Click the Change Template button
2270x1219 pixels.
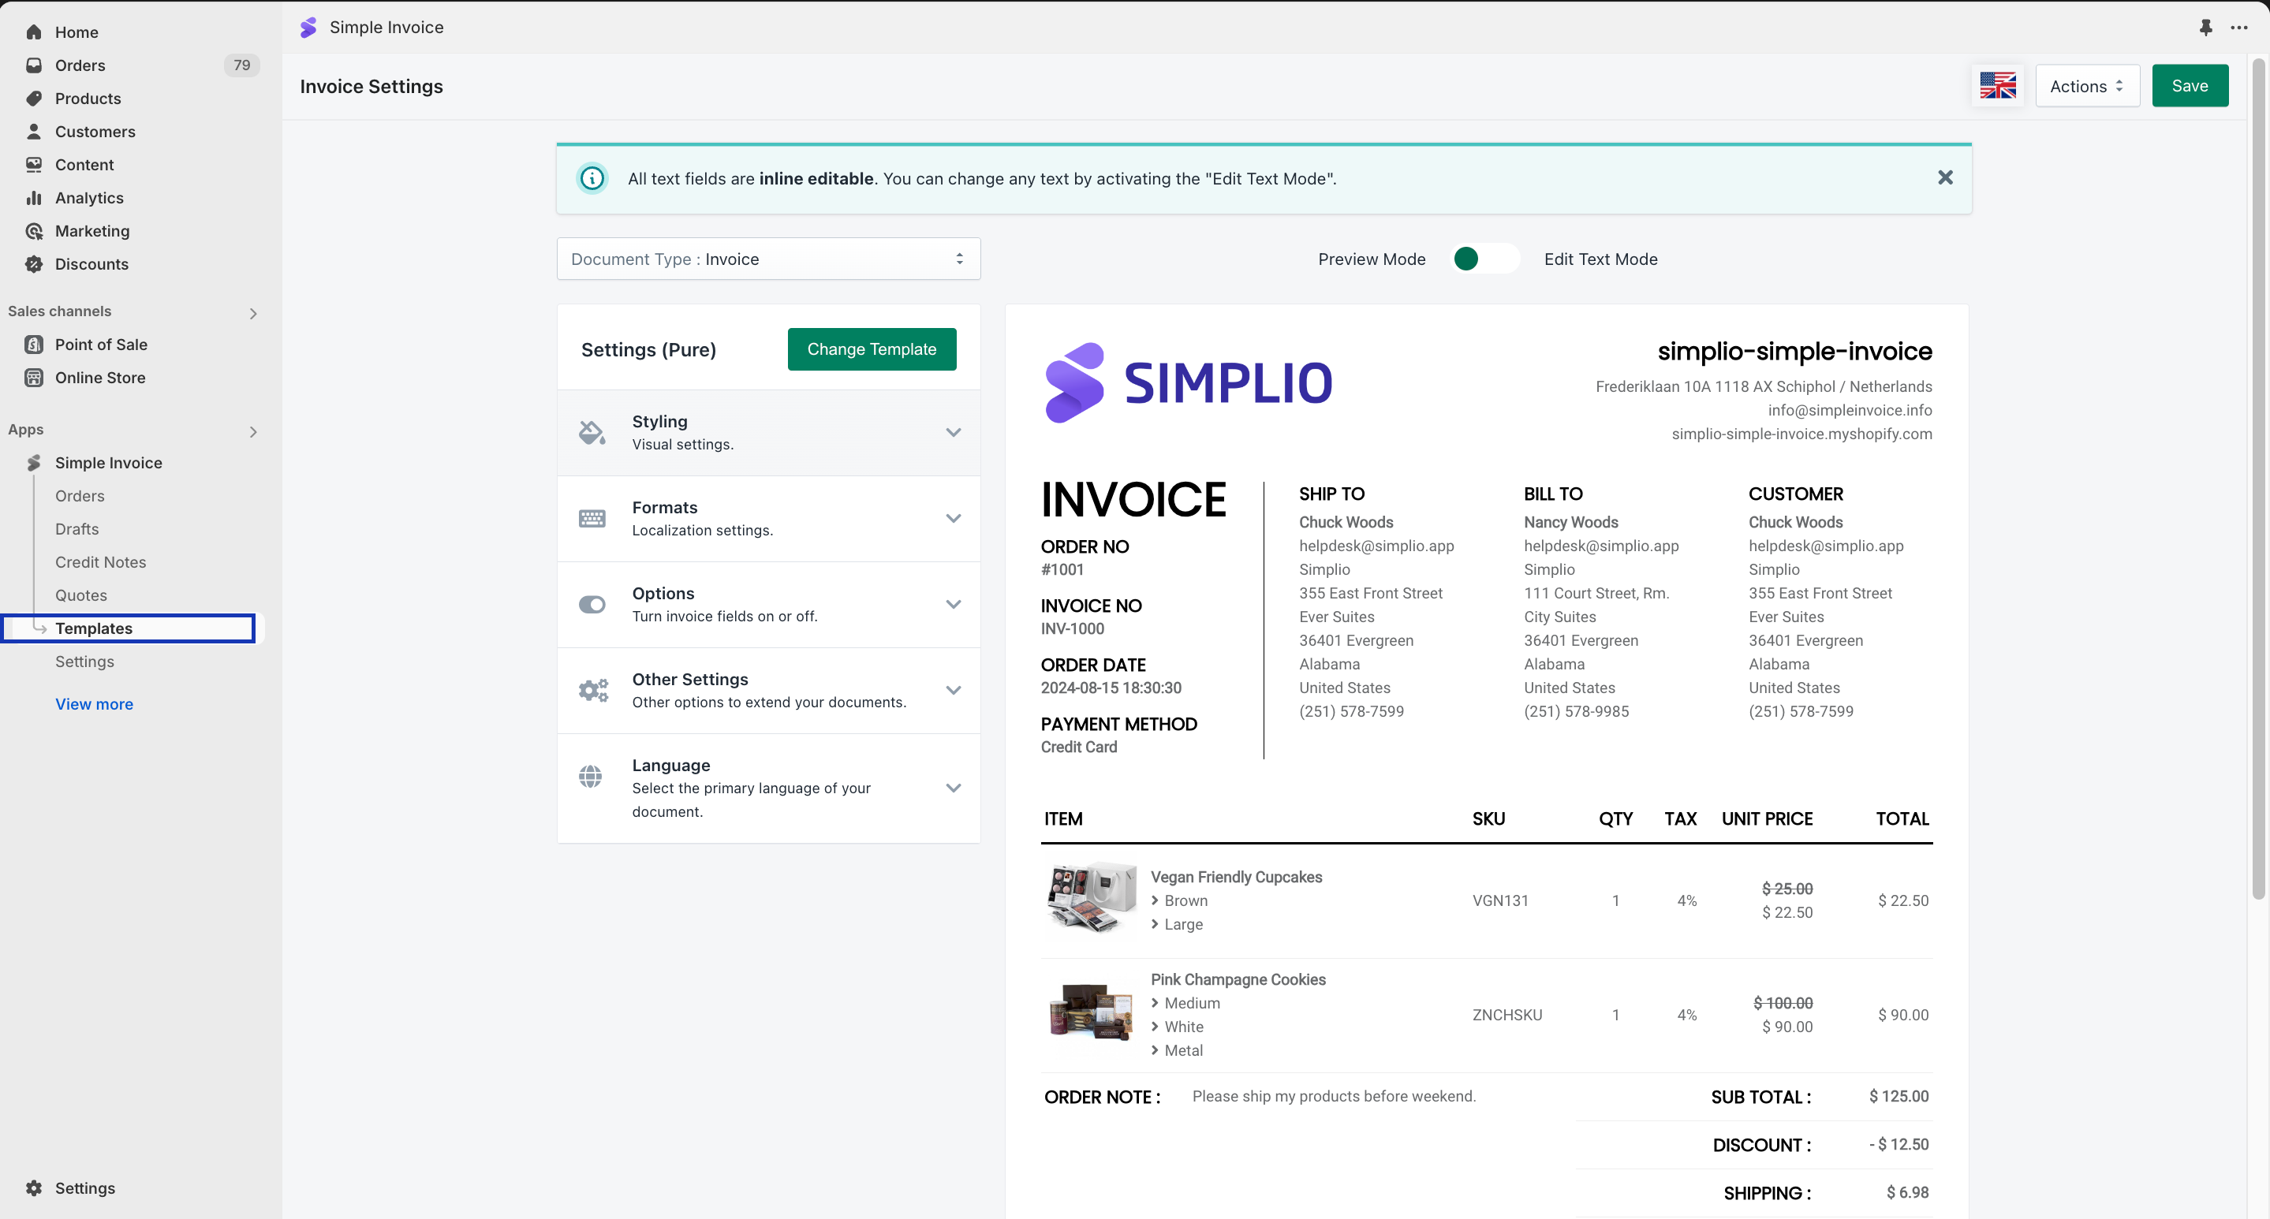pos(871,349)
